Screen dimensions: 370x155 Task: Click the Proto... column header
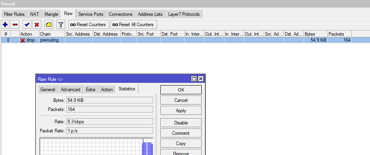click(129, 34)
